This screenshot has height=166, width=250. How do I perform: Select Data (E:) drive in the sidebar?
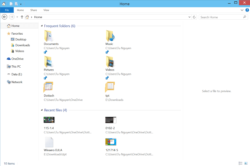point(17,74)
